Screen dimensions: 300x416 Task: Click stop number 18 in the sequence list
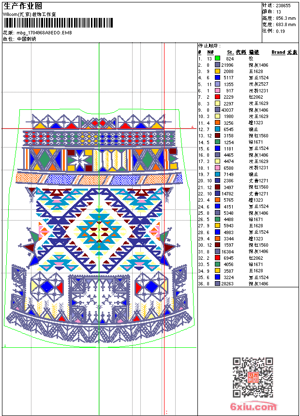tap(201, 168)
